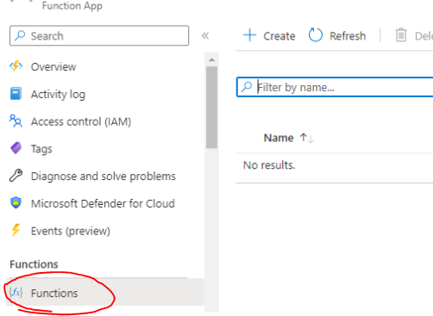The image size is (433, 316).
Task: Click the Diagnose wrench icon
Action: coord(16,176)
